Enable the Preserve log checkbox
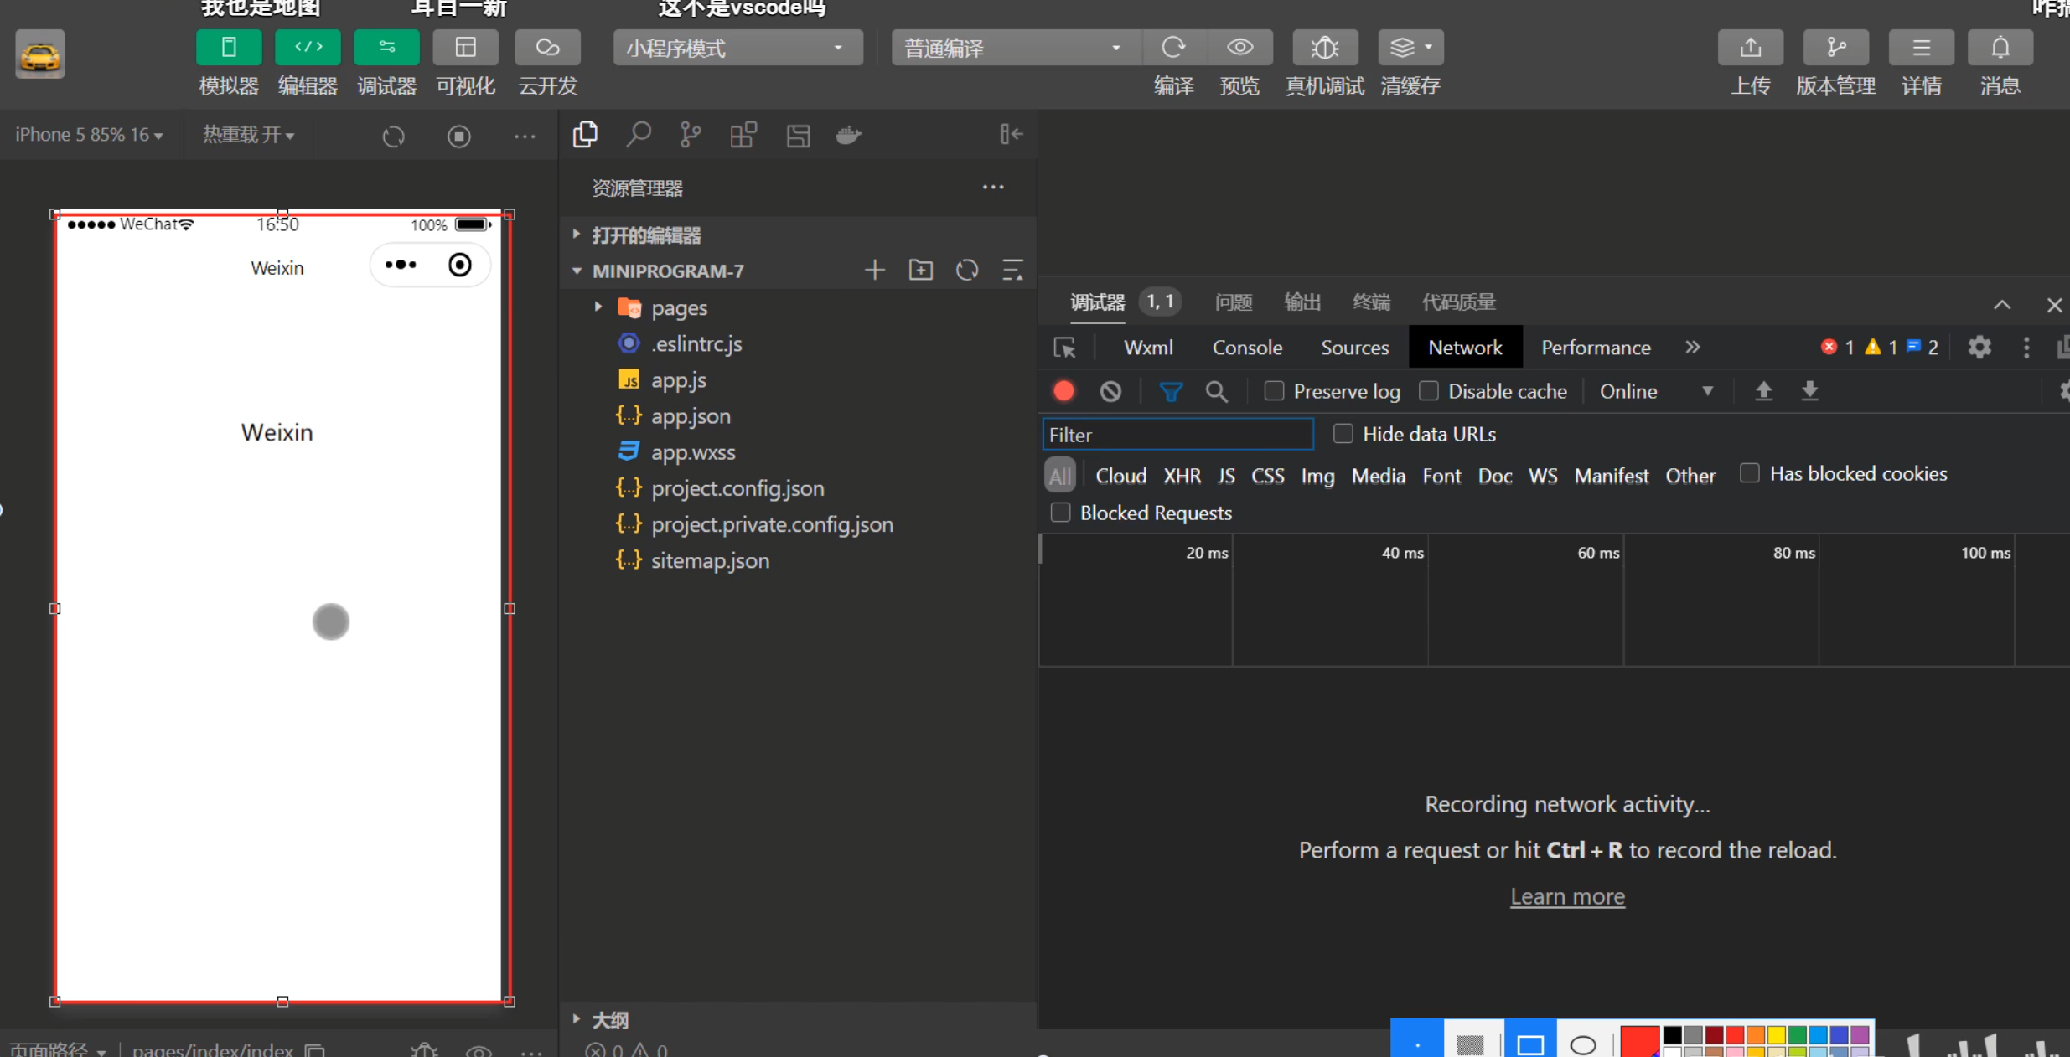This screenshot has height=1057, width=2070. click(1274, 391)
